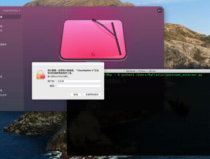Select the sidebar item ending in 旧文件
Screen dimensions: 210x159
[3, 95]
